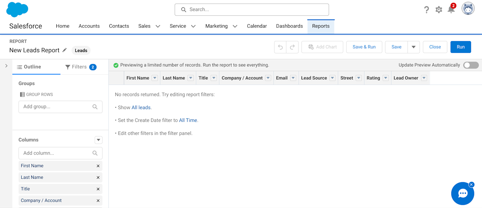Click the Close report button
This screenshot has height=208, width=482.
coord(435,47)
